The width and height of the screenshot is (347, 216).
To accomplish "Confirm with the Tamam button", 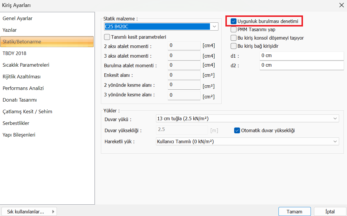I will pyautogui.click(x=294, y=212).
